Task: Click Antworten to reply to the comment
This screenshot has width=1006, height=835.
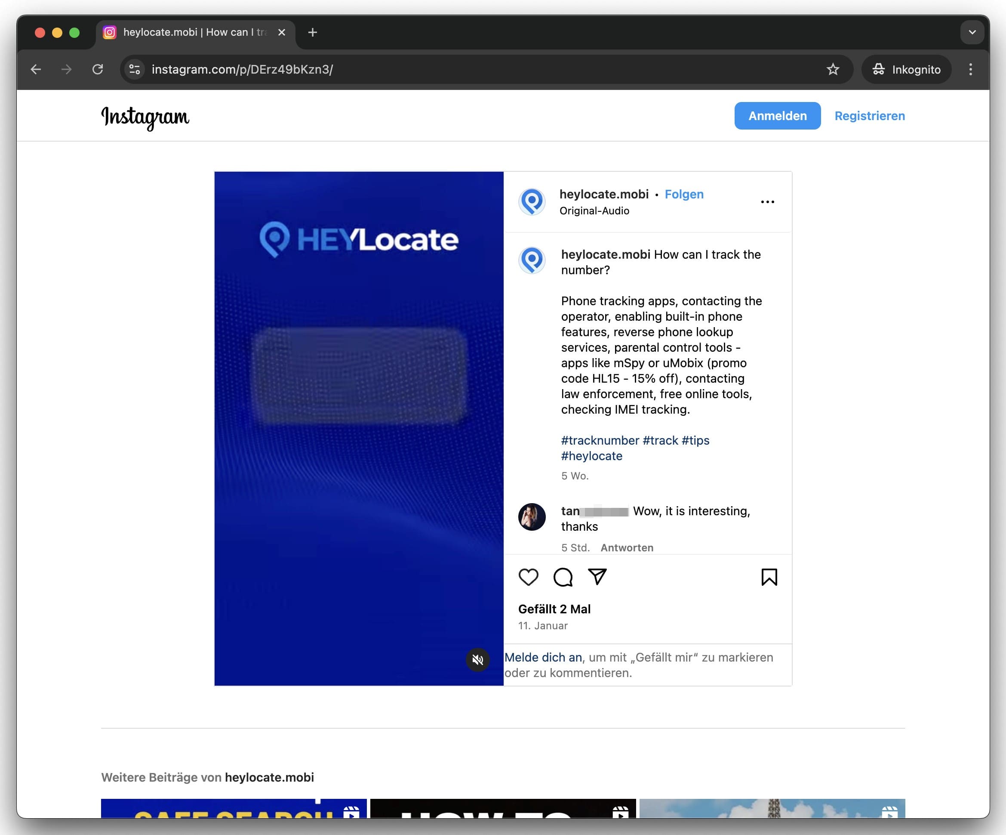Action: coord(627,547)
